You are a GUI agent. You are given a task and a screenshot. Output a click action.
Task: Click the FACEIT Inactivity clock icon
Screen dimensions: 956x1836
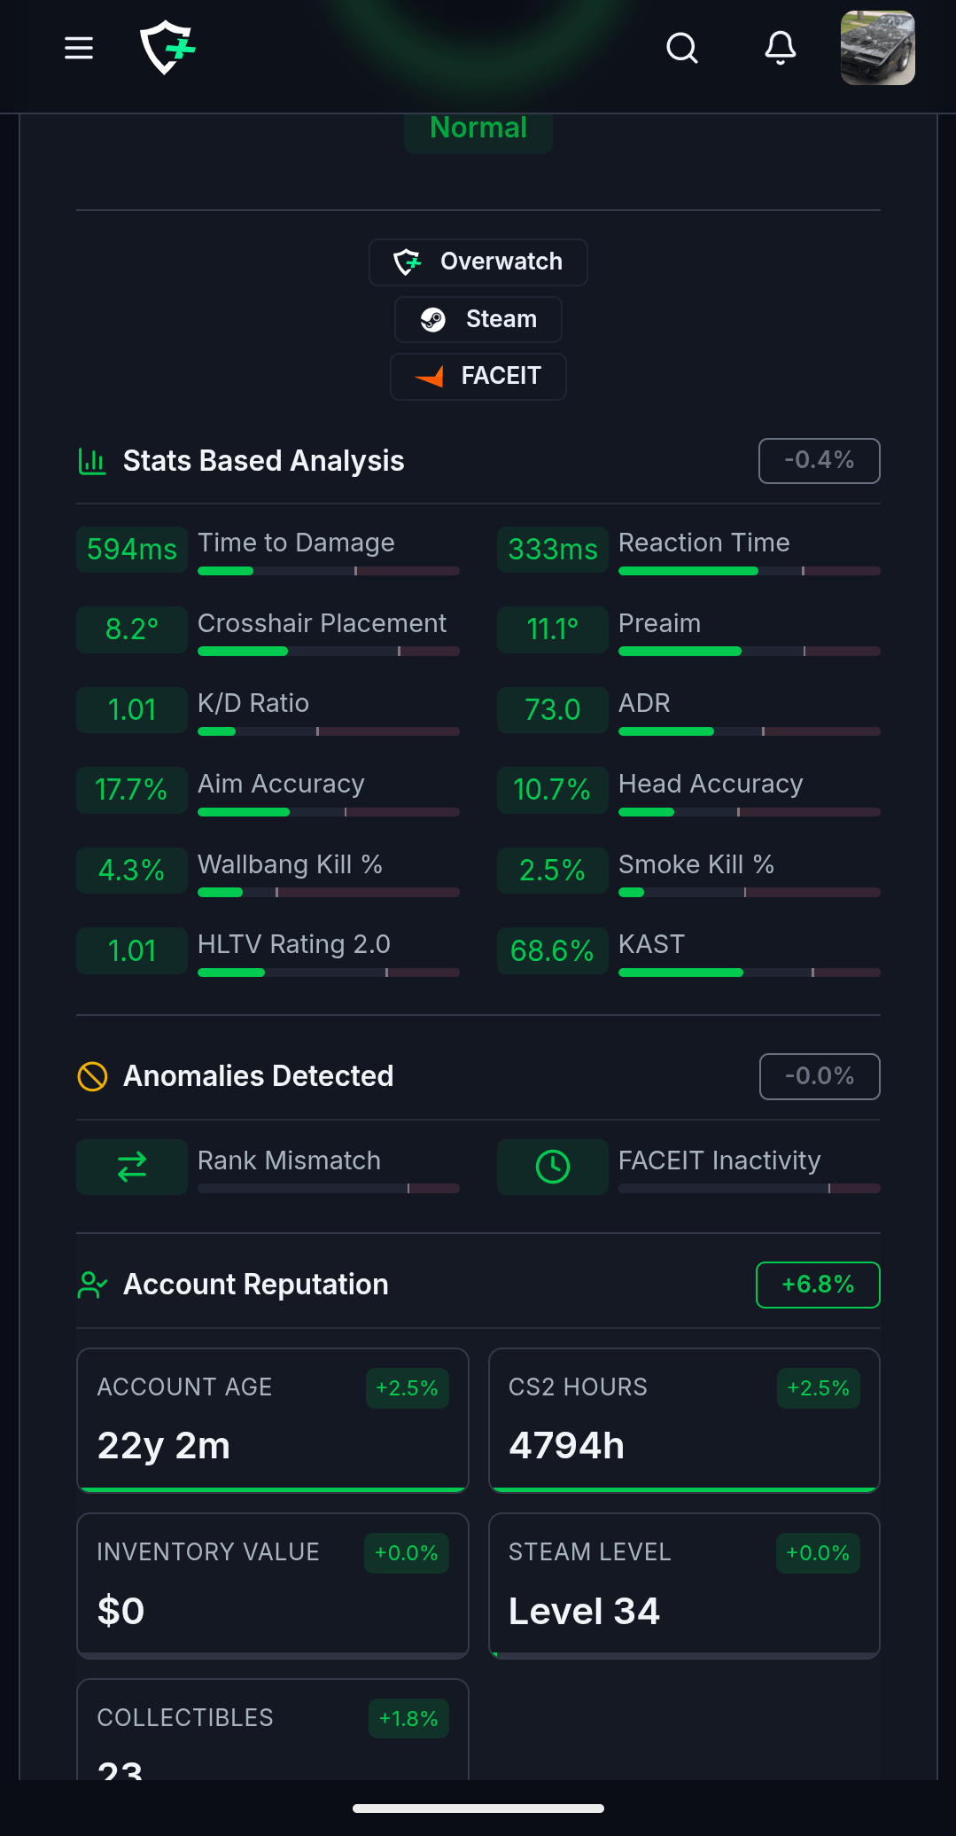[553, 1167]
